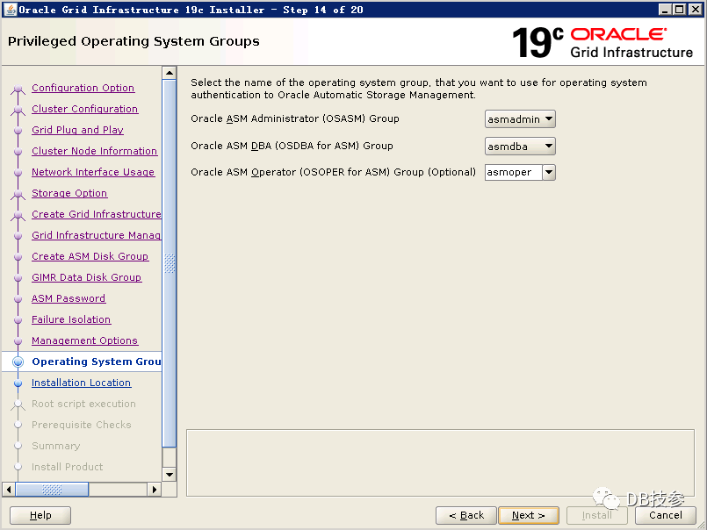Select the current Operating System Groups step
The image size is (707, 530).
pos(97,362)
